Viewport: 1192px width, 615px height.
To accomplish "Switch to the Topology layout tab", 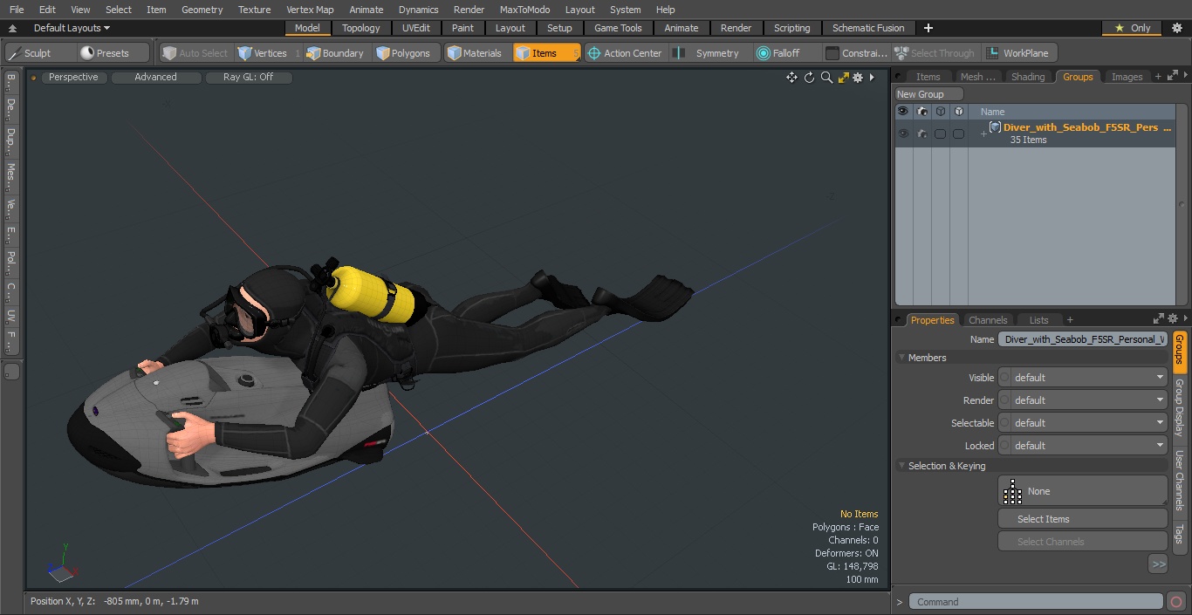I will click(360, 28).
